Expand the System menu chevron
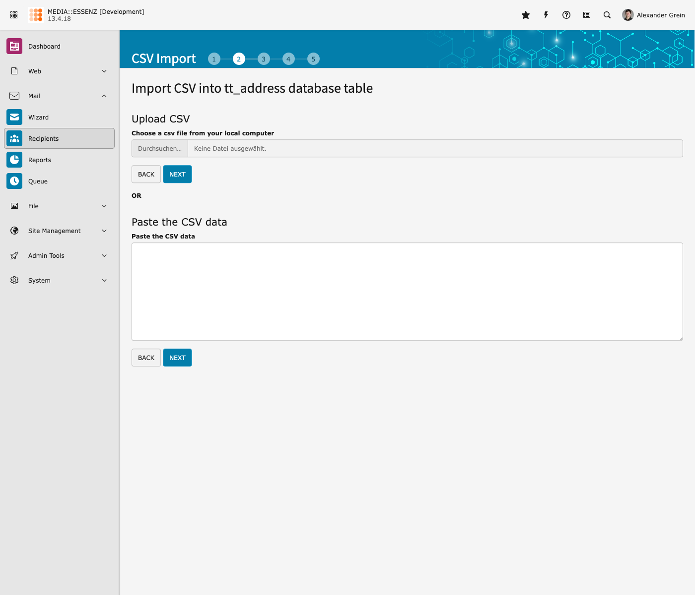Screen dimensions: 695x595 coord(104,281)
